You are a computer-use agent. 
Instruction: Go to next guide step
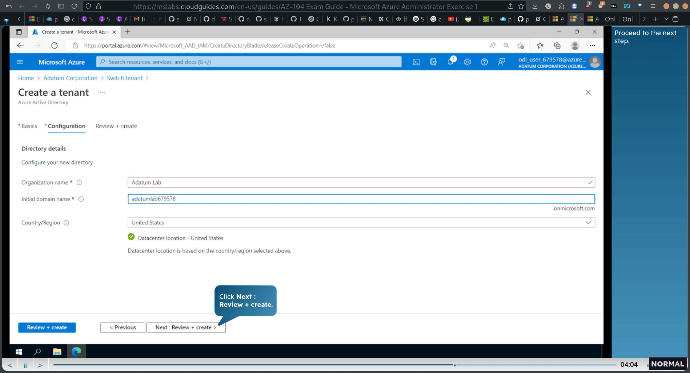[40, 365]
